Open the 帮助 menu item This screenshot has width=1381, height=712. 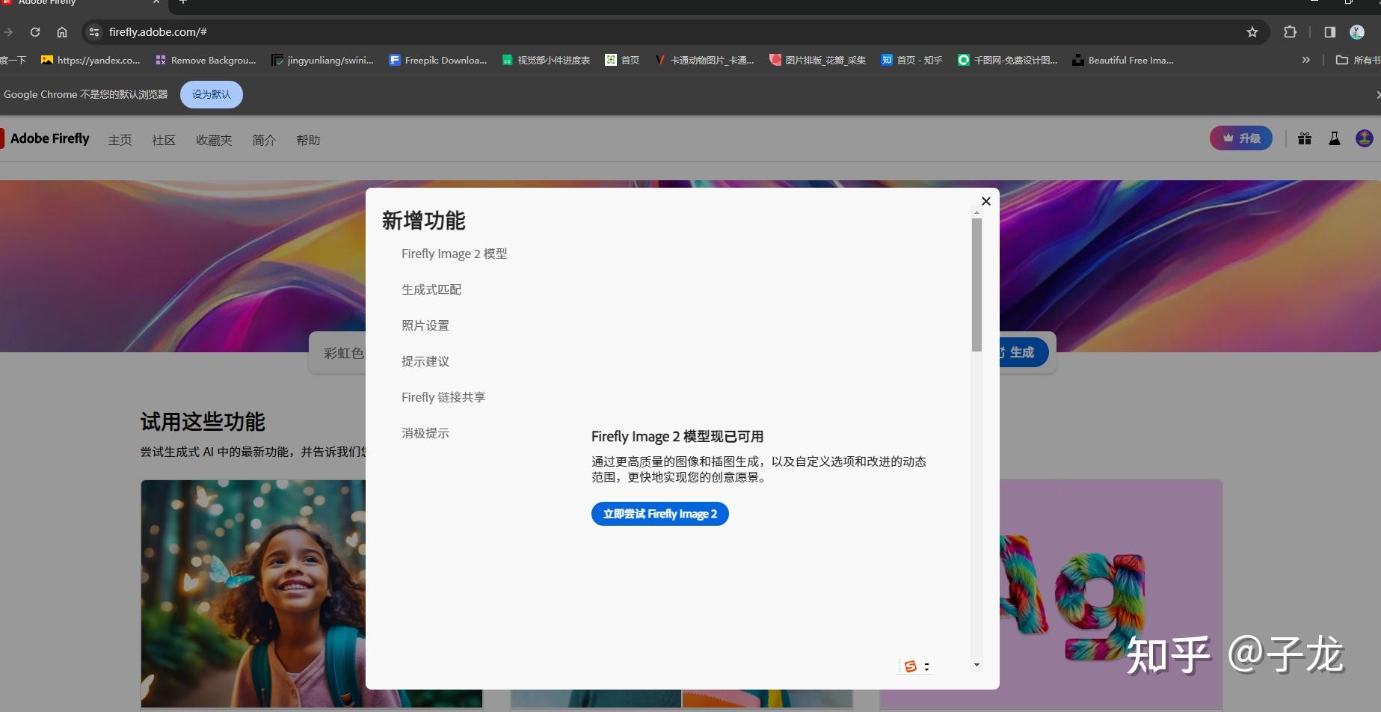(x=308, y=140)
